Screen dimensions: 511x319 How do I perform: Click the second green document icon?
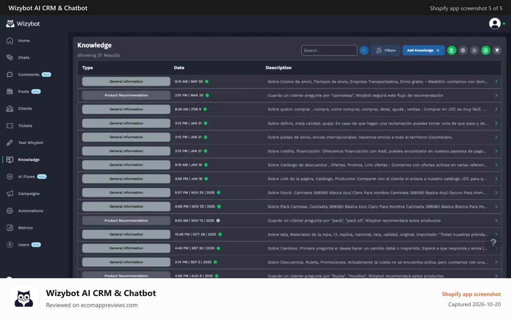point(485,51)
